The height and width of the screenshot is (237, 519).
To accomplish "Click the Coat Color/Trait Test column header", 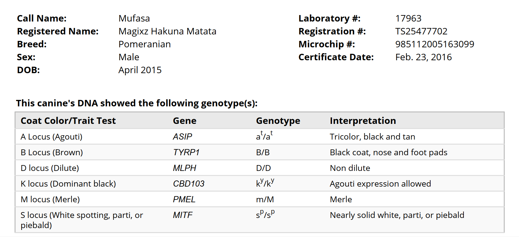I will pos(68,121).
